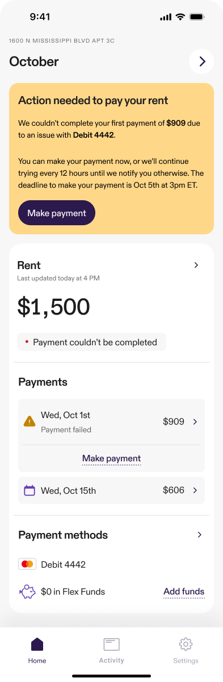Tap the Home house icon

(x=37, y=644)
